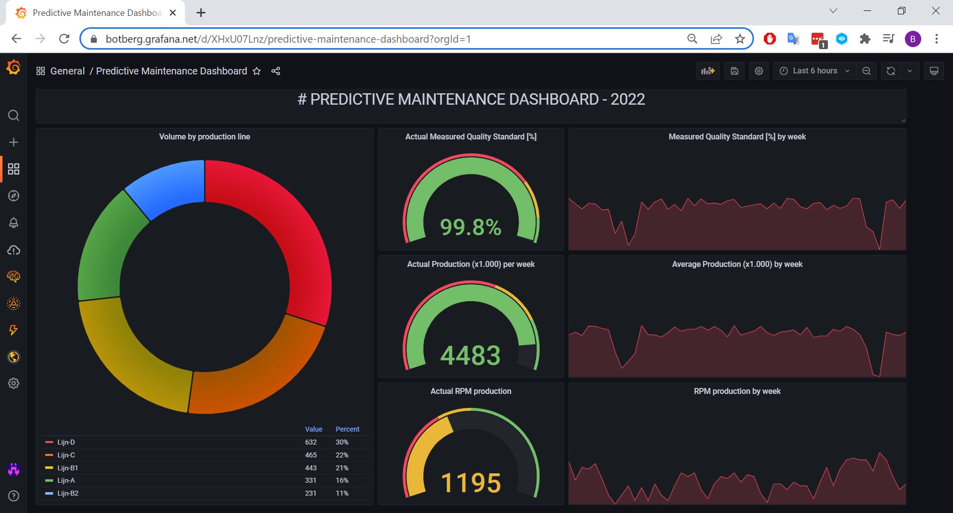This screenshot has width=953, height=513.
Task: Open the Grafana search panel
Action: click(13, 115)
